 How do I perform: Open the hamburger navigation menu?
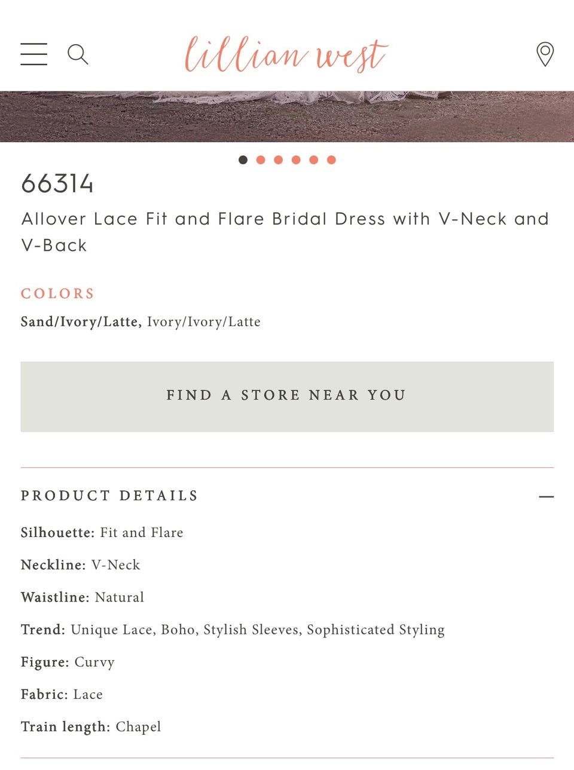(x=34, y=54)
